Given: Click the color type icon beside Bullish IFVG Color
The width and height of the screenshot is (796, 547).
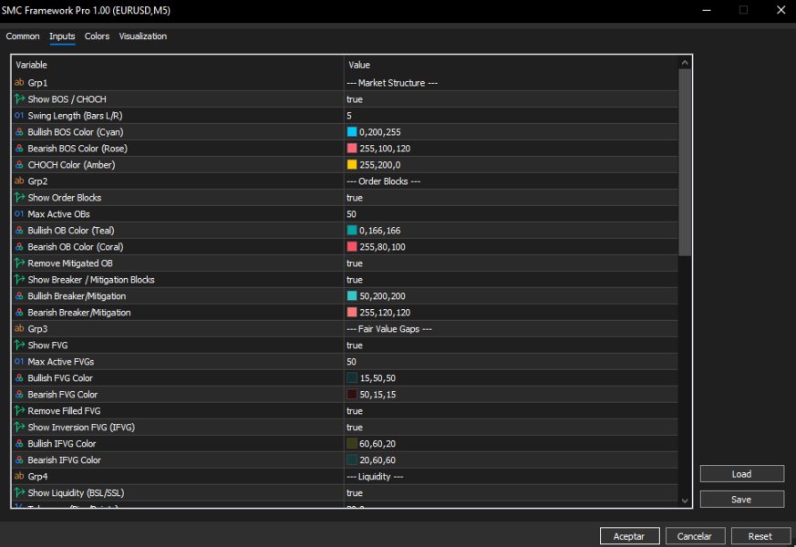Looking at the screenshot, I should [19, 443].
